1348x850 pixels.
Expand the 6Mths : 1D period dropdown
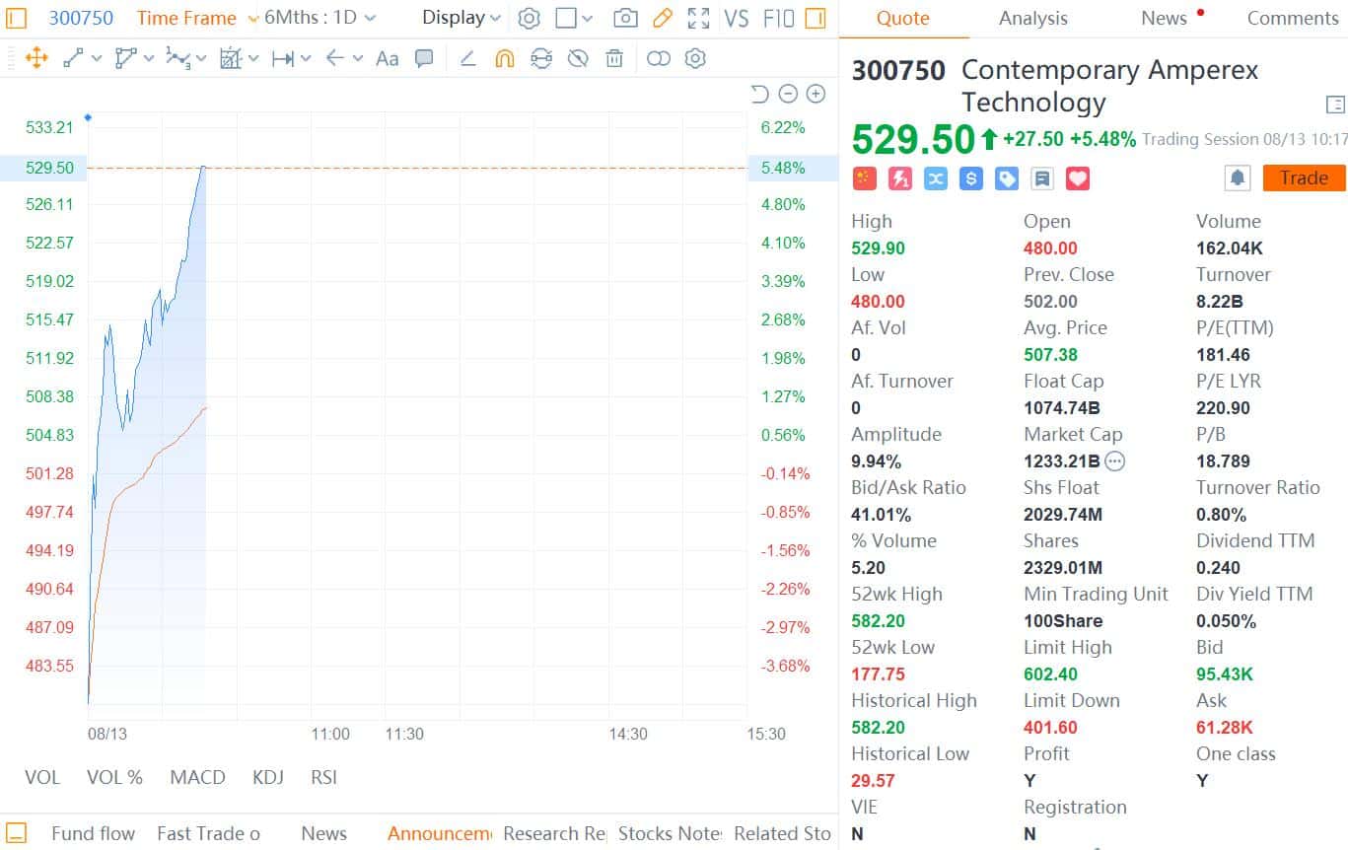click(319, 18)
